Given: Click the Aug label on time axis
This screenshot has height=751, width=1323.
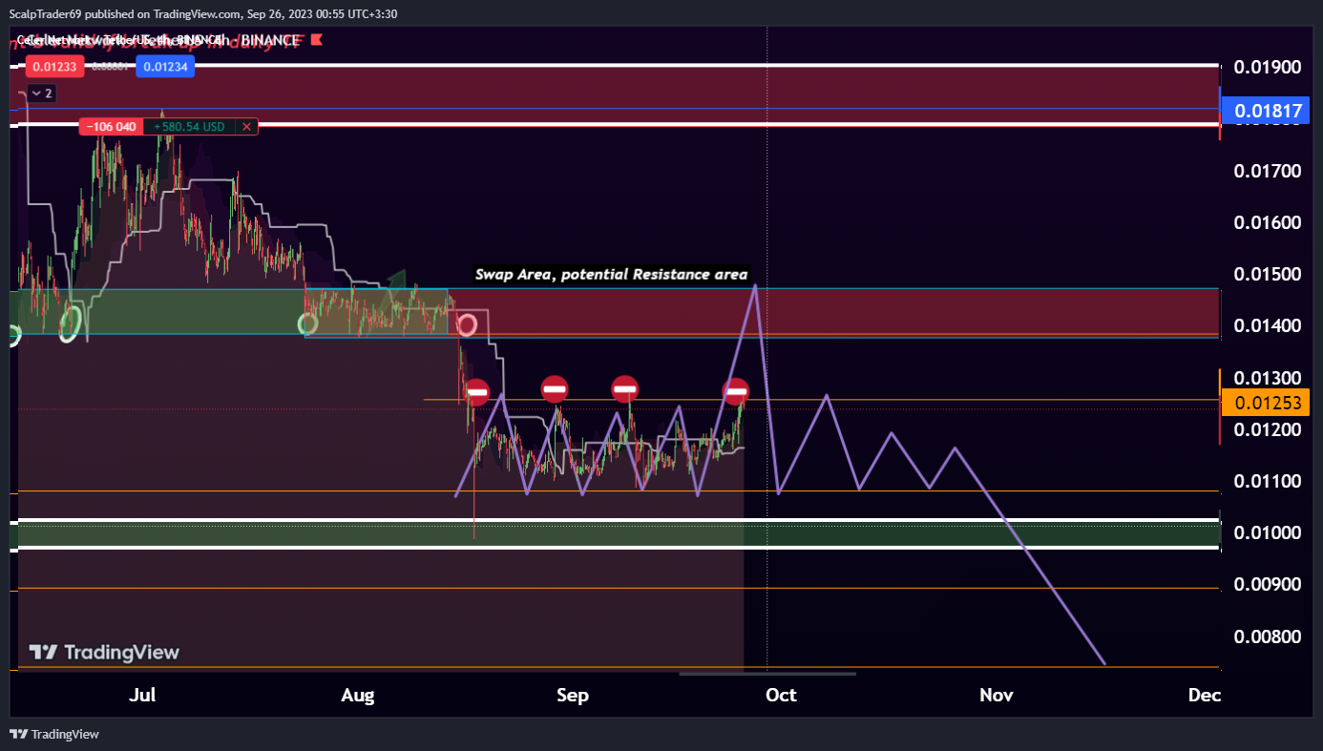Looking at the screenshot, I should [x=358, y=695].
